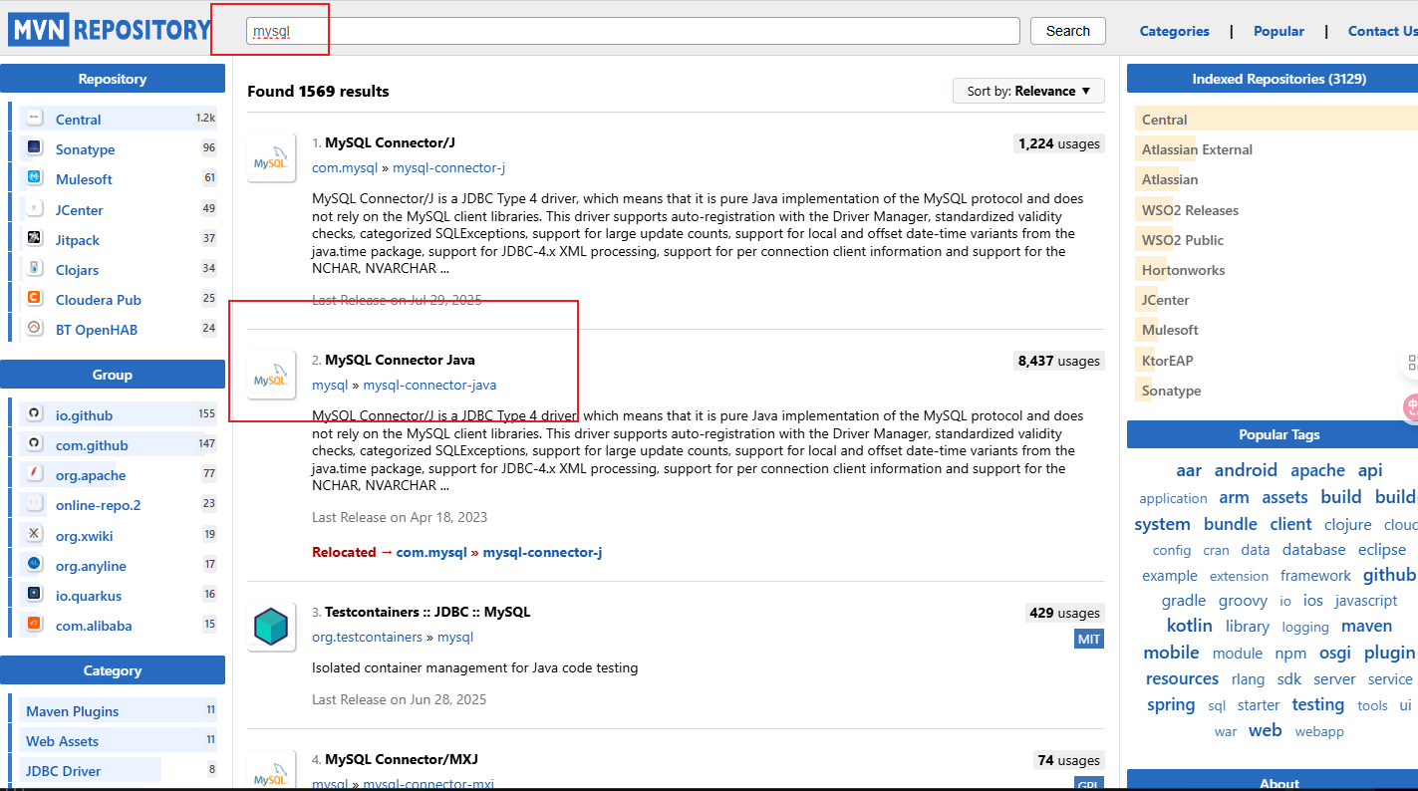
Task: Click the MIT license badge
Action: click(x=1089, y=639)
